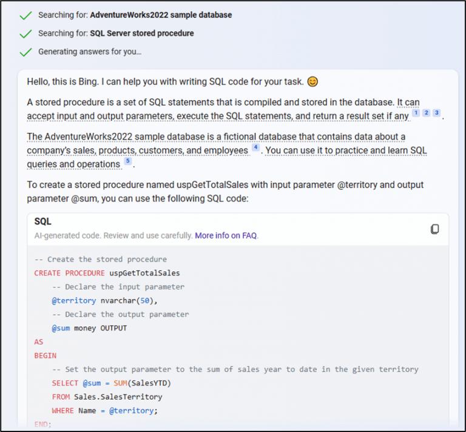Open citation reference number 2

[426, 113]
